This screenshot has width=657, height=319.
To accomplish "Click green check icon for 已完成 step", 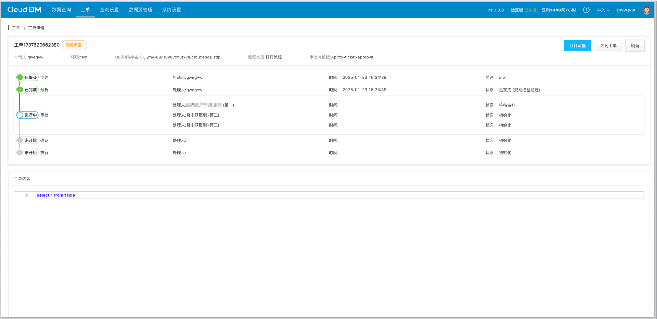I will 20,90.
